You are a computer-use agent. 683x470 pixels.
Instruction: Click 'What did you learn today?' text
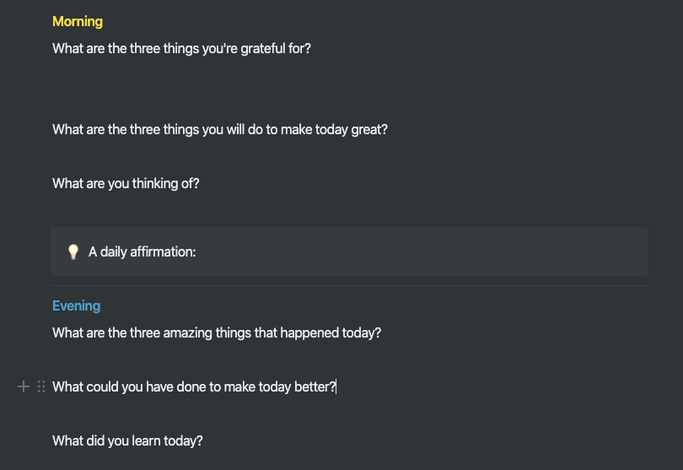pos(127,440)
